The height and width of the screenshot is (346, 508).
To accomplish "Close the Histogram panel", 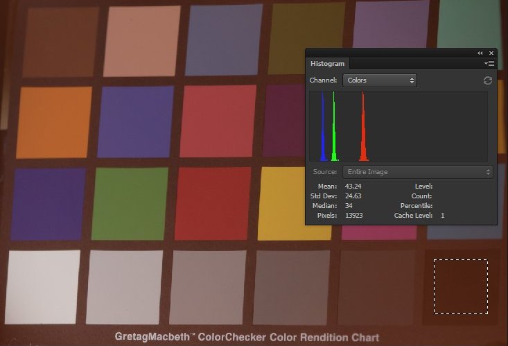I will [491, 53].
